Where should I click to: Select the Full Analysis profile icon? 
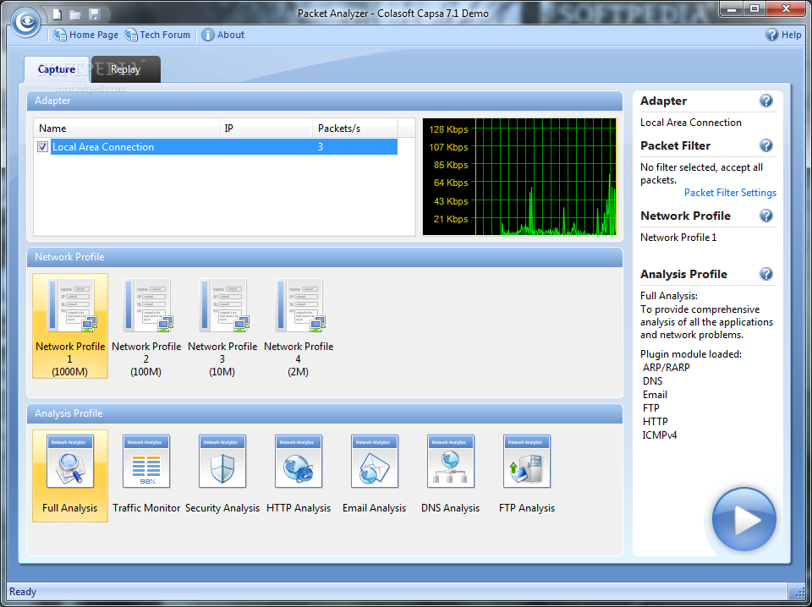point(69,461)
